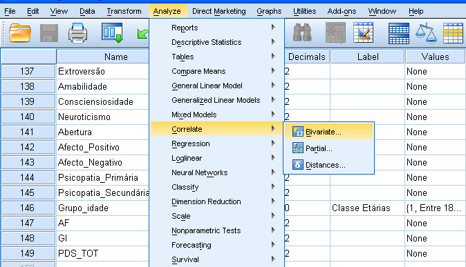Viewport: 466px width, 267px height.
Task: Expand the Forecasting submenu
Action: 217,245
